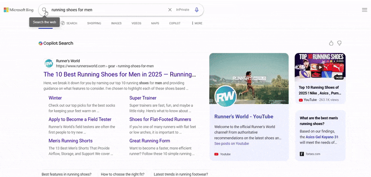The height and width of the screenshot is (177, 371).
Task: Switch to the Images tab
Action: (x=116, y=23)
